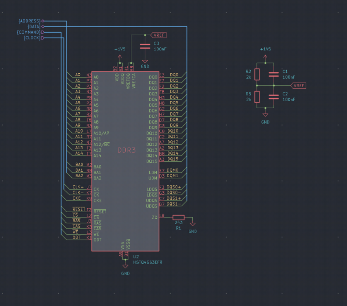Select resistor R2 in the voltage divider
Image resolution: width=347 pixels, height=306 pixels.
pyautogui.click(x=257, y=74)
